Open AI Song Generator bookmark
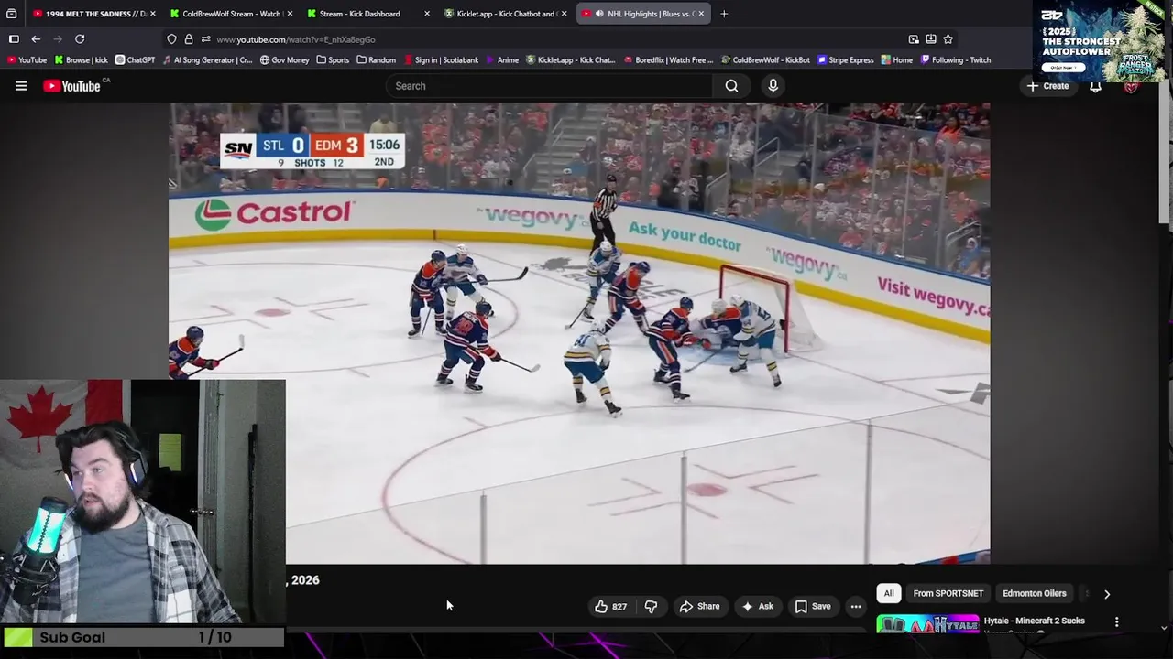The width and height of the screenshot is (1173, 659). pyautogui.click(x=208, y=60)
